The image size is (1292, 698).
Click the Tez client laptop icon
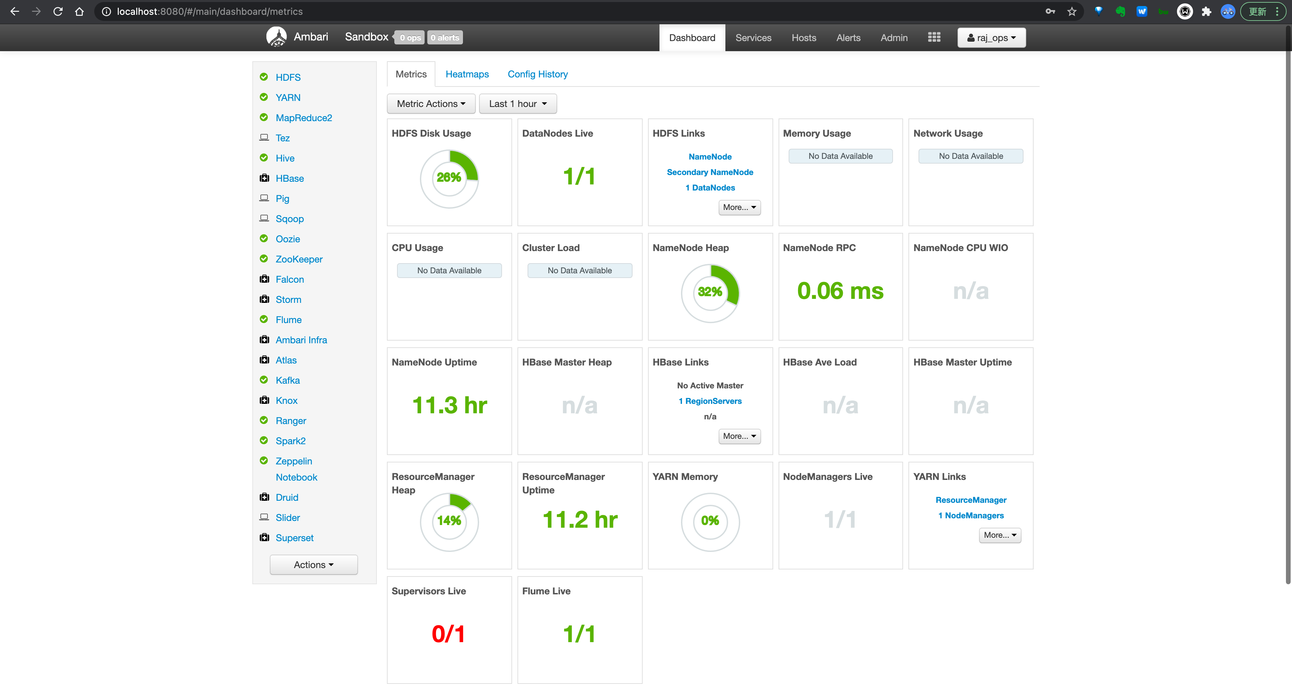pyautogui.click(x=264, y=137)
